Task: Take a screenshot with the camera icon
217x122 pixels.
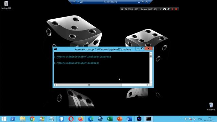Action: tap(164, 9)
